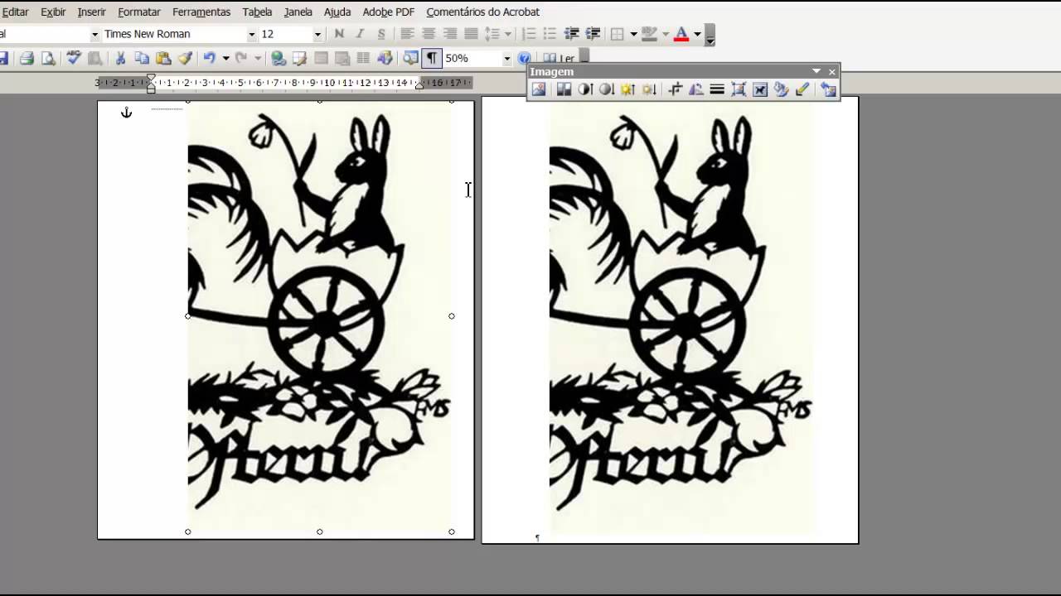Open the image Color control in Imagem toolbar
The width and height of the screenshot is (1061, 596).
564,89
